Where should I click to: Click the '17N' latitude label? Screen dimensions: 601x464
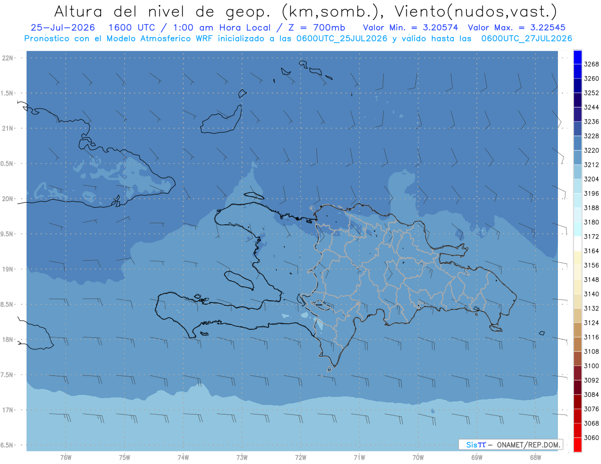[8, 410]
